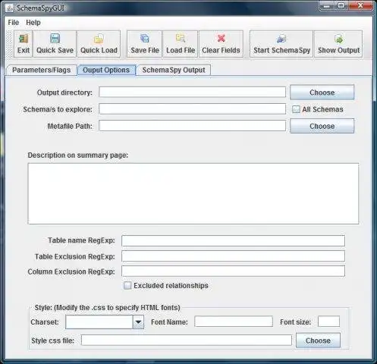Click the Exit toolbar icon

coord(24,39)
